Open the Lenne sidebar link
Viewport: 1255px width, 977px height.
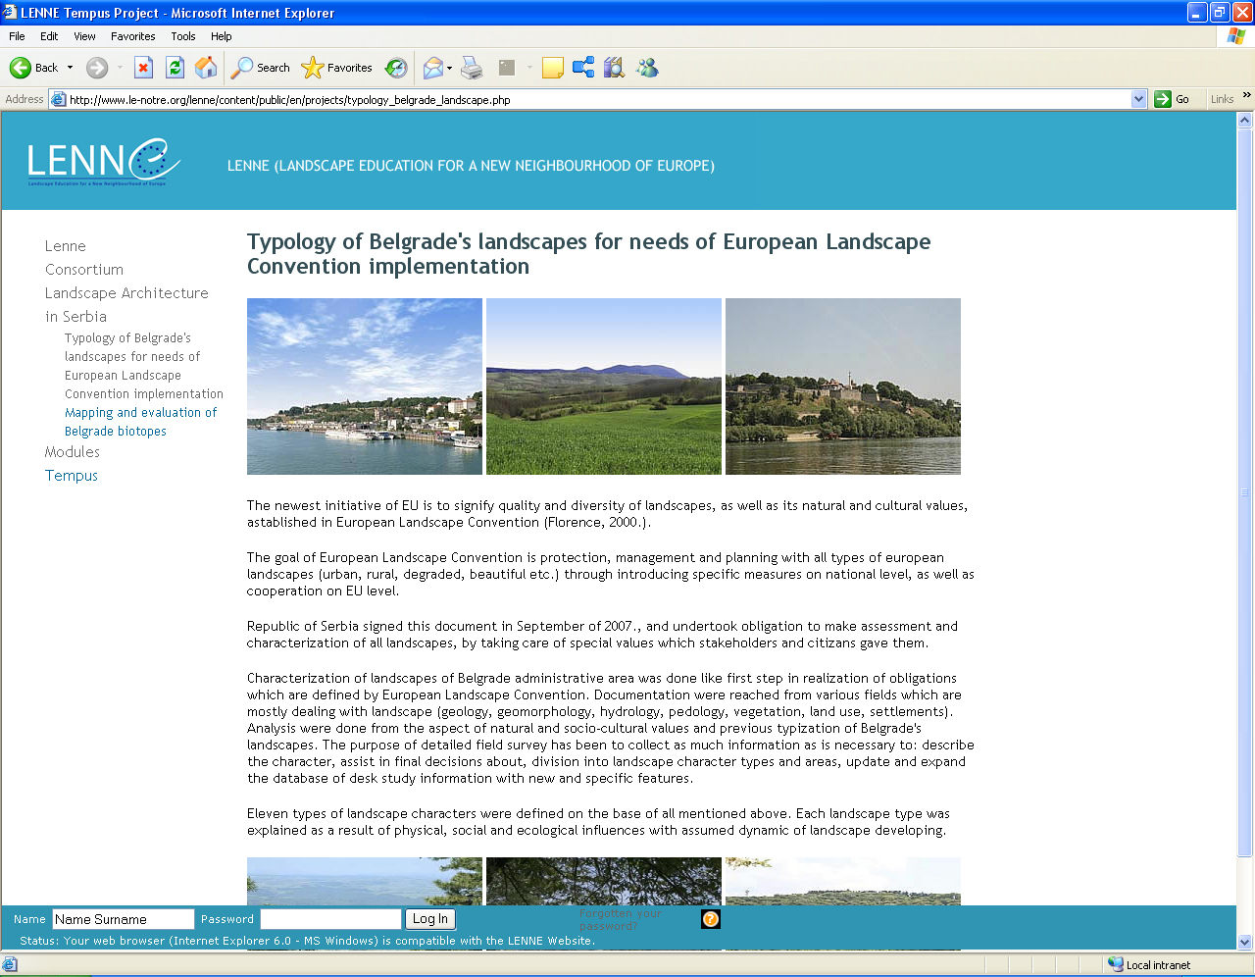point(66,246)
